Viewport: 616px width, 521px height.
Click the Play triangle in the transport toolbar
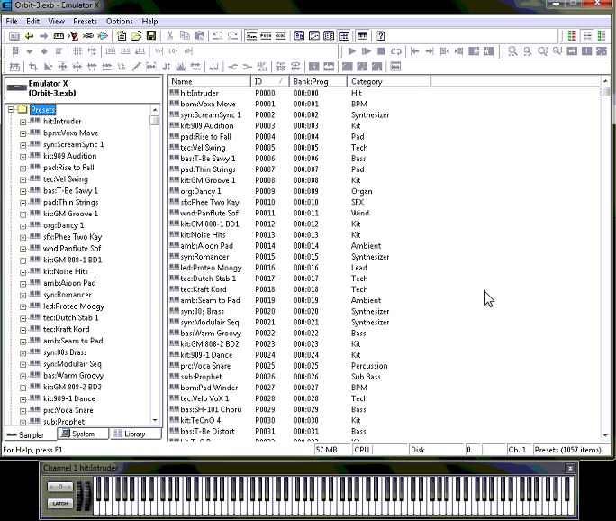[x=351, y=51]
